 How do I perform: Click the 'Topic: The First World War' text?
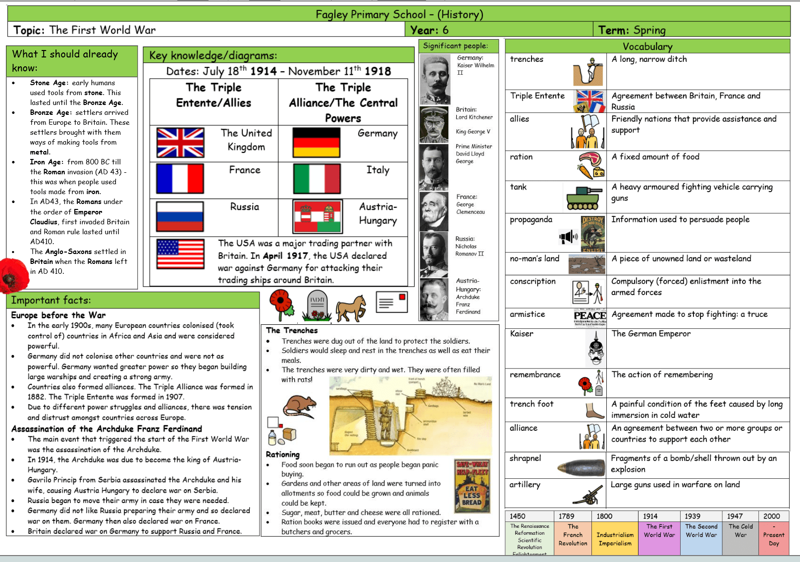85,30
